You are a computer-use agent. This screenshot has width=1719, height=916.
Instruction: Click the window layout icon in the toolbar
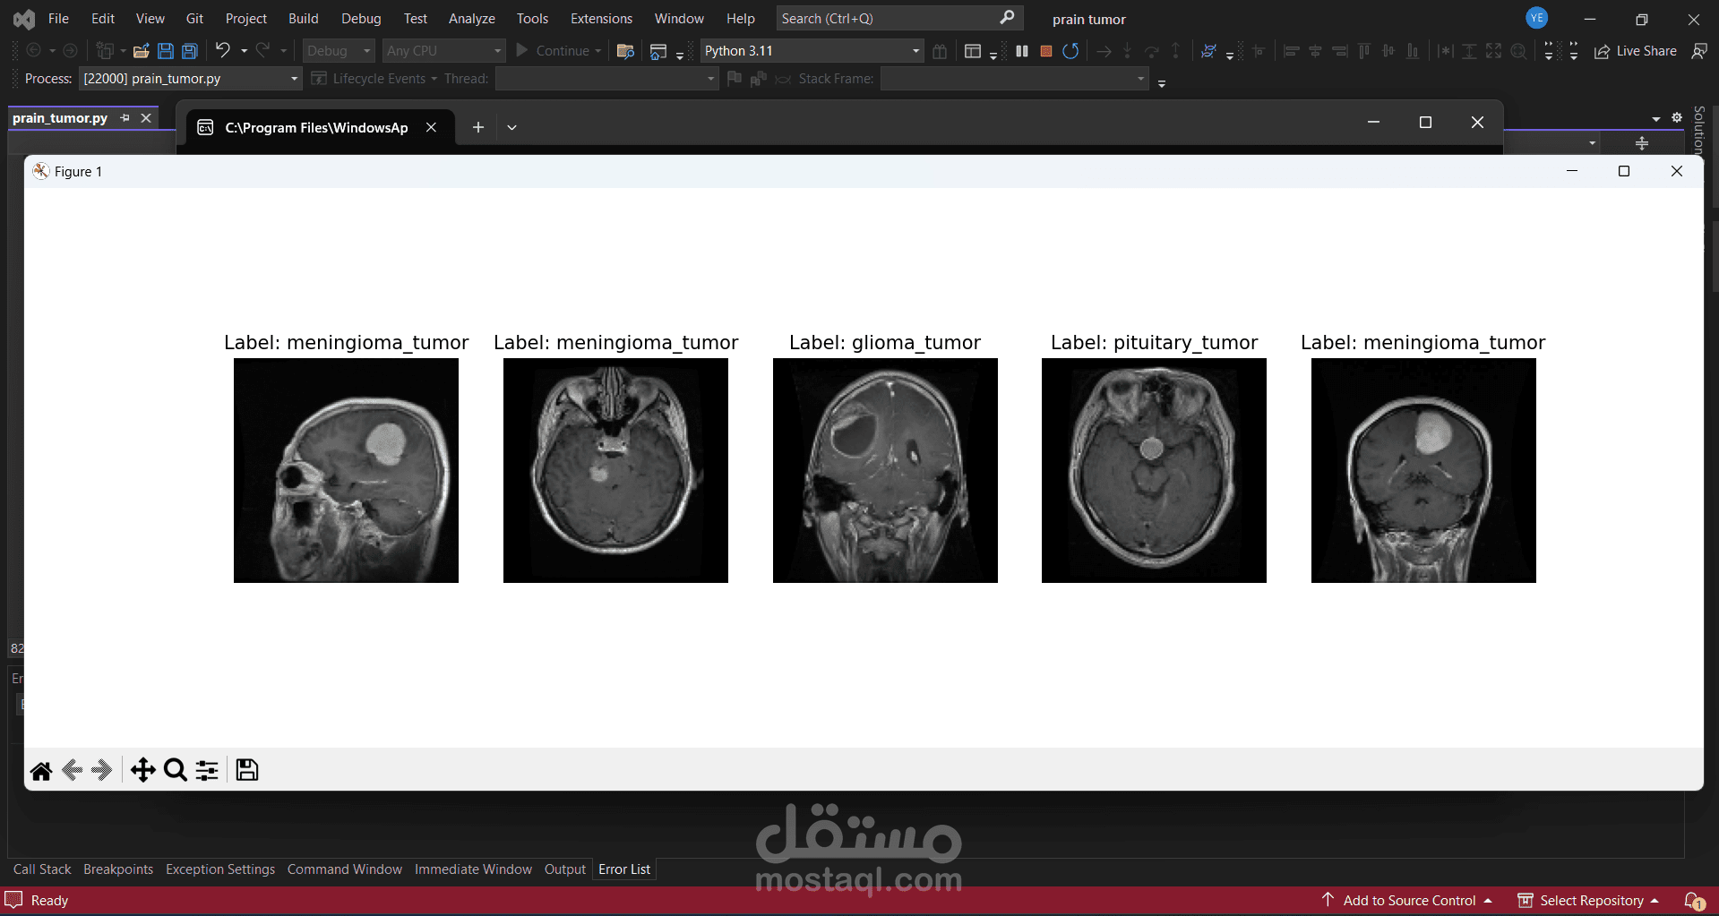click(x=973, y=51)
